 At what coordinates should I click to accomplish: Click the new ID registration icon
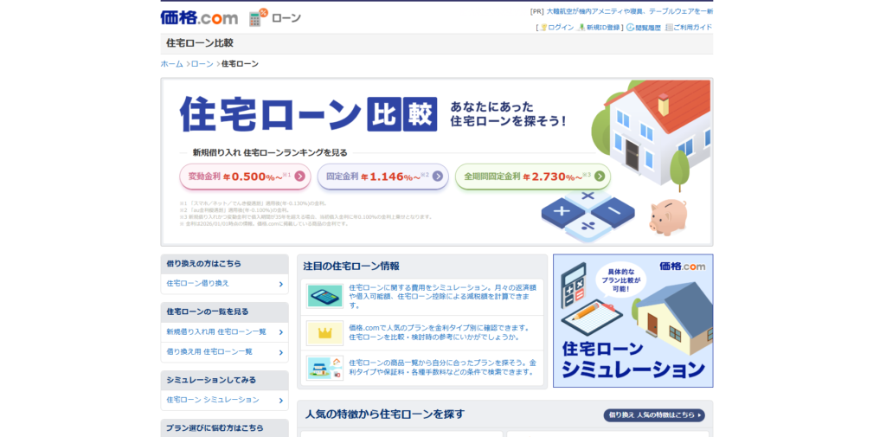pos(581,28)
